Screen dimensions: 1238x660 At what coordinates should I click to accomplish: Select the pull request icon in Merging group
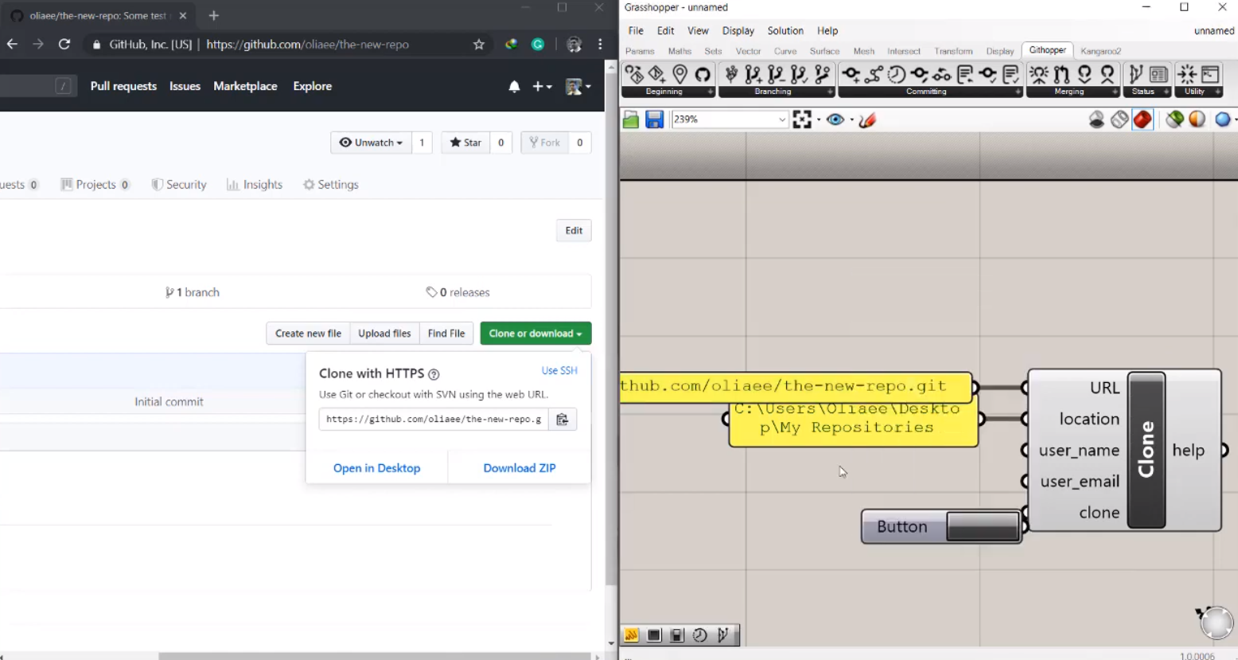click(x=1061, y=75)
